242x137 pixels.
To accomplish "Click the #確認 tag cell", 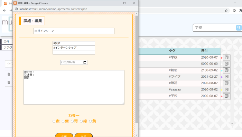I will click(185, 83).
